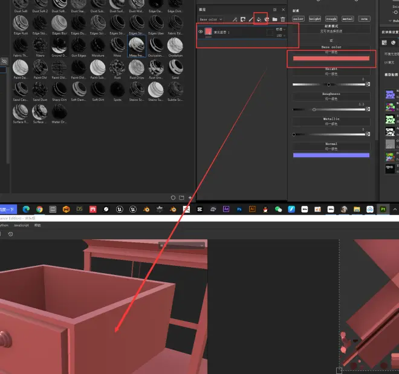Viewport: 399px width, 374px height.
Task: Click the Baidu search button on taskbar
Action: [x=8, y=209]
